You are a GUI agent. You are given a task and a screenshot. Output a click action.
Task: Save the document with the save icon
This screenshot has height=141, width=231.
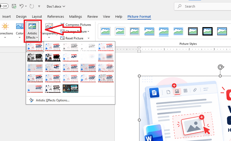(14, 6)
